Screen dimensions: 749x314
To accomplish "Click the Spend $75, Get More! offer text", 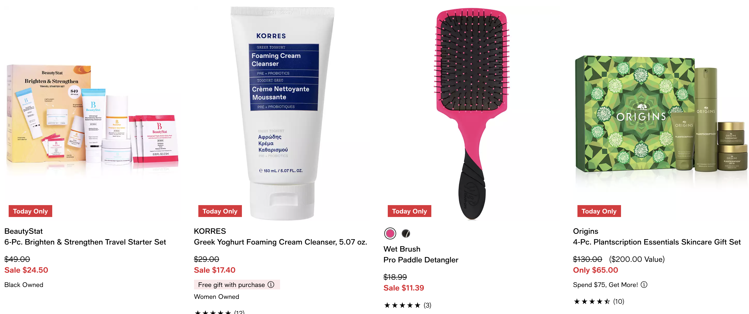I will pyautogui.click(x=605, y=285).
